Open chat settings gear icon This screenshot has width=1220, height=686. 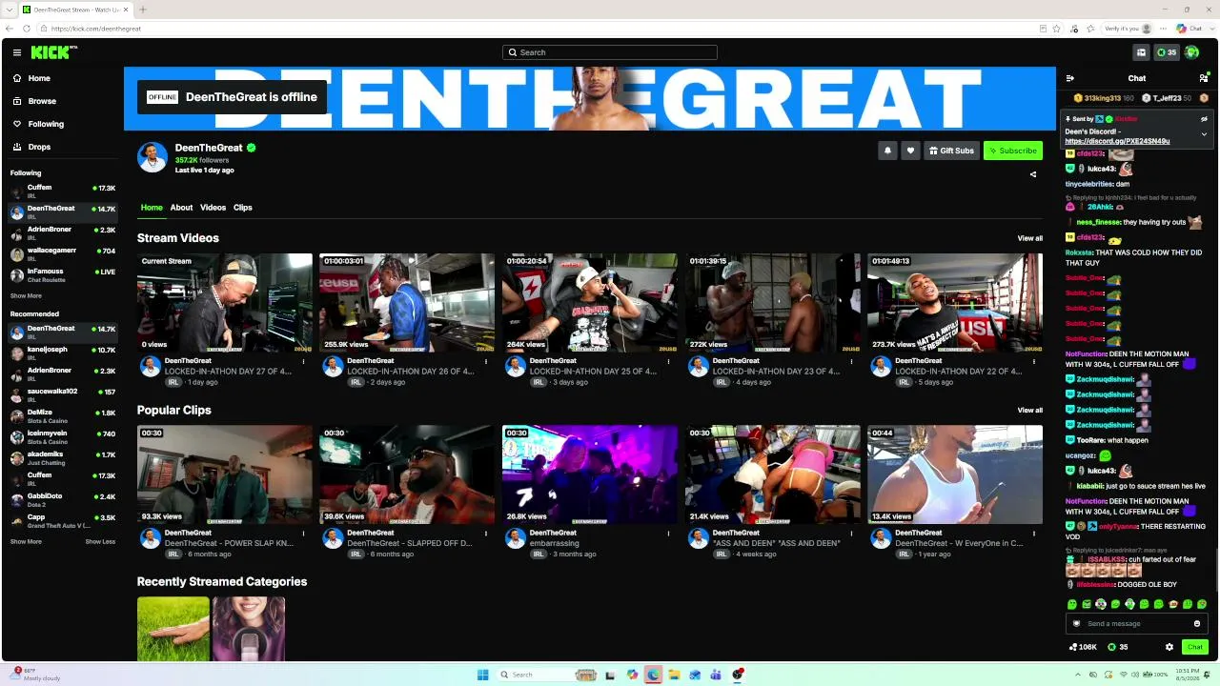(1169, 647)
